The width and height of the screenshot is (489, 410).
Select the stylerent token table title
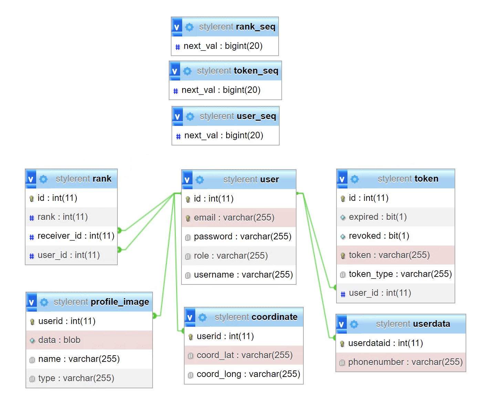click(x=408, y=179)
